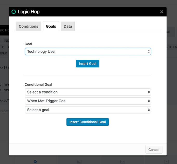Screen dimensions: 177x164
Task: Select the Goals tab
Action: (51, 26)
